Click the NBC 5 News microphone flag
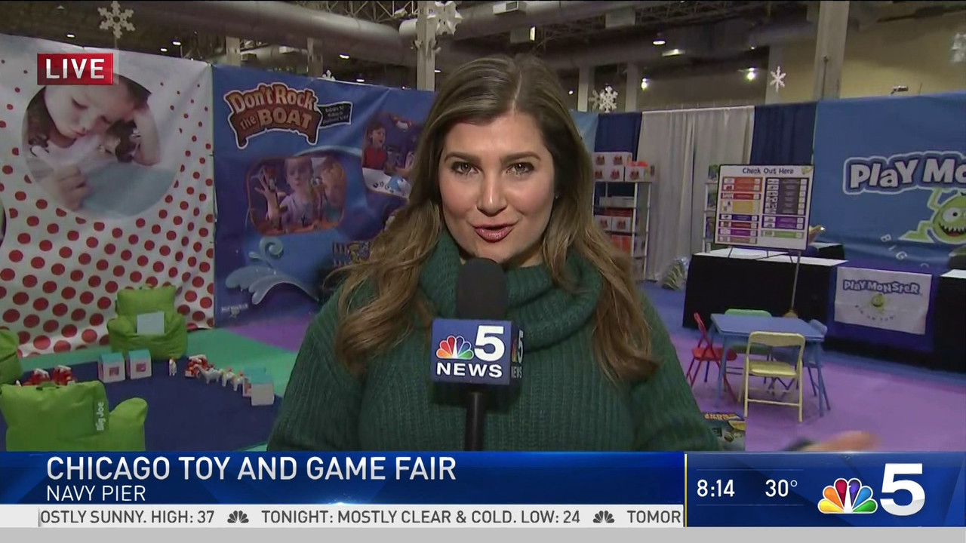Image resolution: width=966 pixels, height=543 pixels. tap(477, 352)
